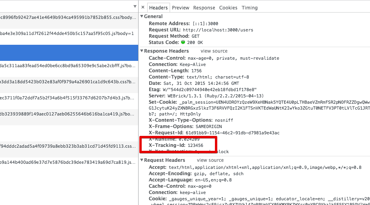Screen dimensions: 370x205
Task: Click view source for Response Headers
Action: pos(214,51)
